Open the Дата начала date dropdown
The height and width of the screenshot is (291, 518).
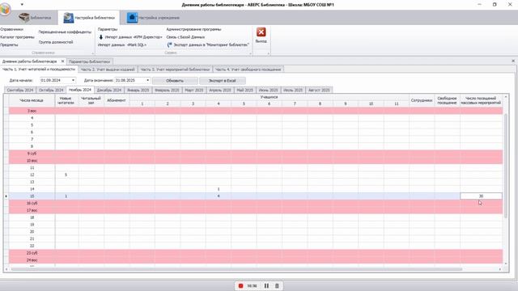point(73,80)
